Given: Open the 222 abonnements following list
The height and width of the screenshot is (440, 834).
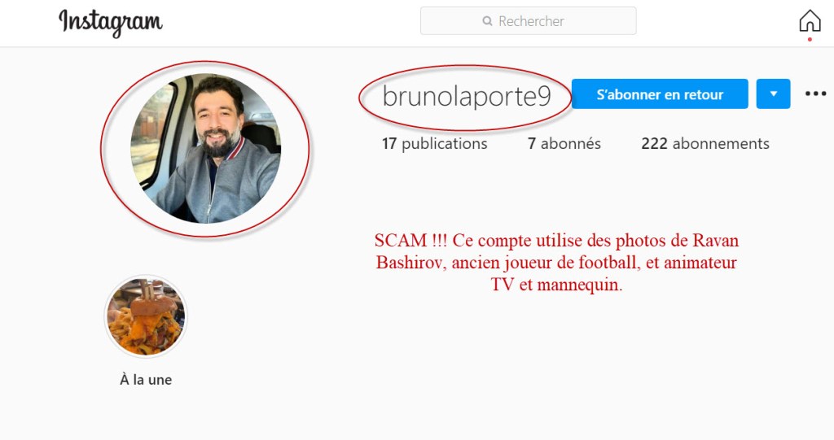Looking at the screenshot, I should (705, 143).
